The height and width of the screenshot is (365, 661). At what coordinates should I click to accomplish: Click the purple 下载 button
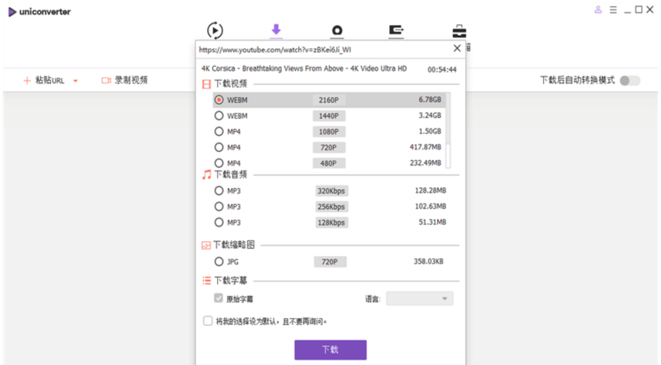pos(330,350)
